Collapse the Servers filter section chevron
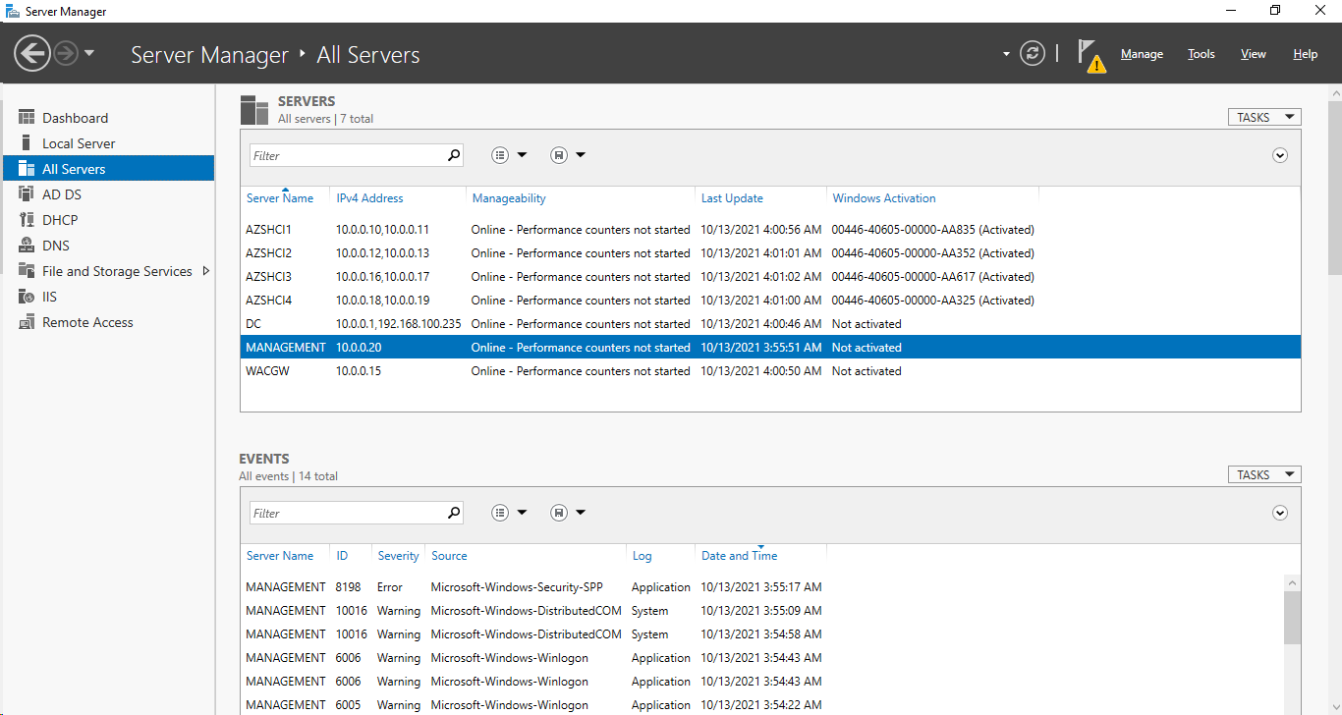Screen dimensions: 1342x715 (x=1279, y=155)
